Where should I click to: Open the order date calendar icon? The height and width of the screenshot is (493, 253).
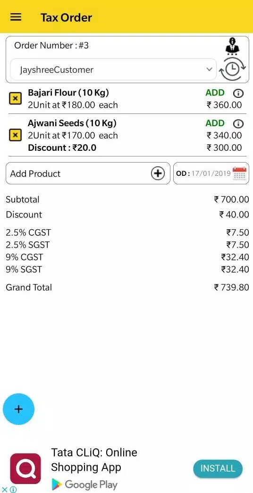point(239,173)
